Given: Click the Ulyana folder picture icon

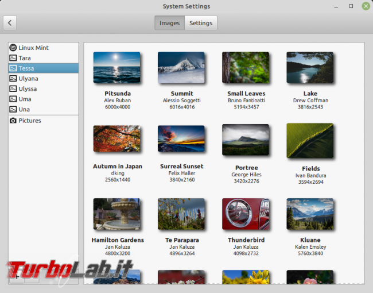Looking at the screenshot, I should 13,78.
